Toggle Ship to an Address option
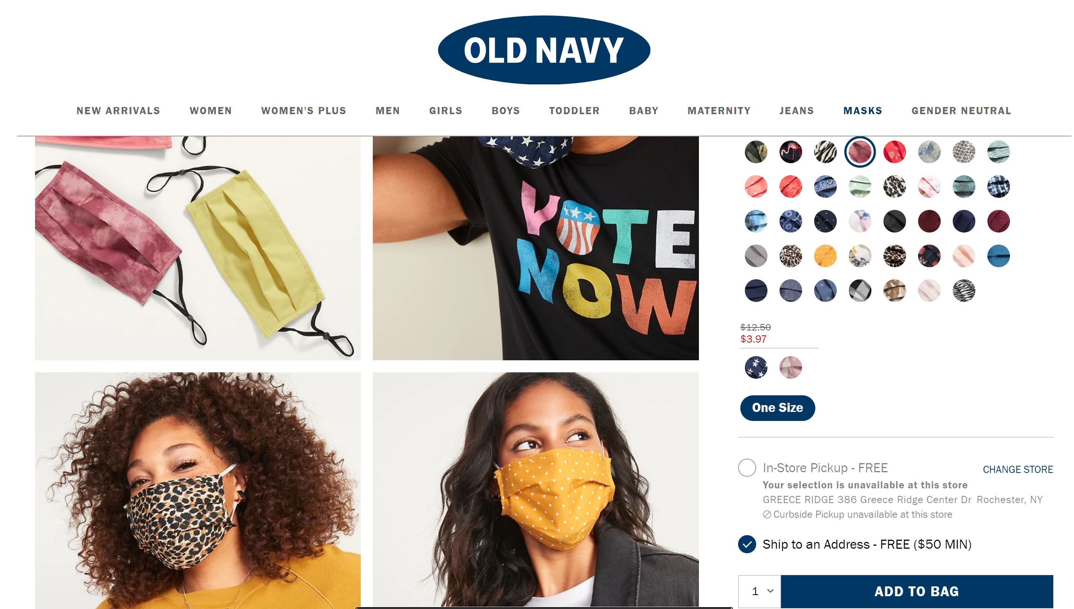This screenshot has height=609, width=1074. (x=747, y=544)
